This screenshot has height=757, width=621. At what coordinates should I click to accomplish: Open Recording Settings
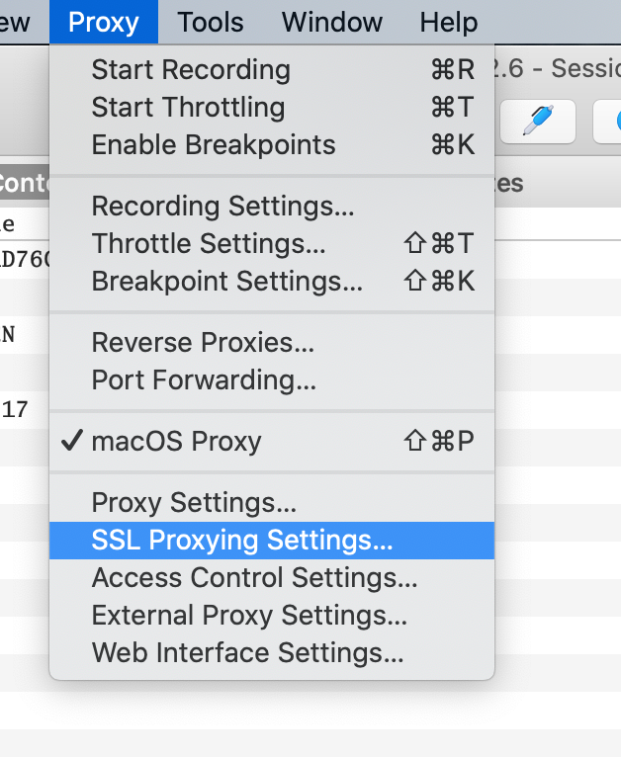click(222, 207)
